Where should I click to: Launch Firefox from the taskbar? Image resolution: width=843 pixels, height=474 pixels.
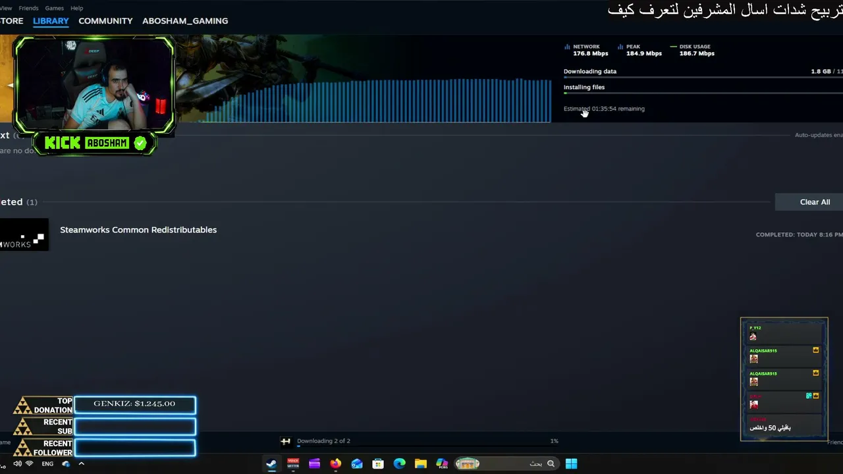[x=336, y=463]
